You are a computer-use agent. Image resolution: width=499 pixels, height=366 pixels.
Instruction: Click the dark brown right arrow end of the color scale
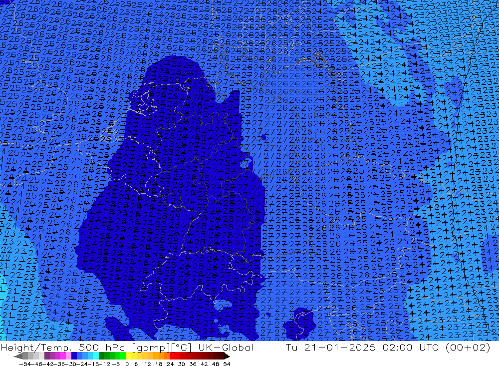[227, 356]
